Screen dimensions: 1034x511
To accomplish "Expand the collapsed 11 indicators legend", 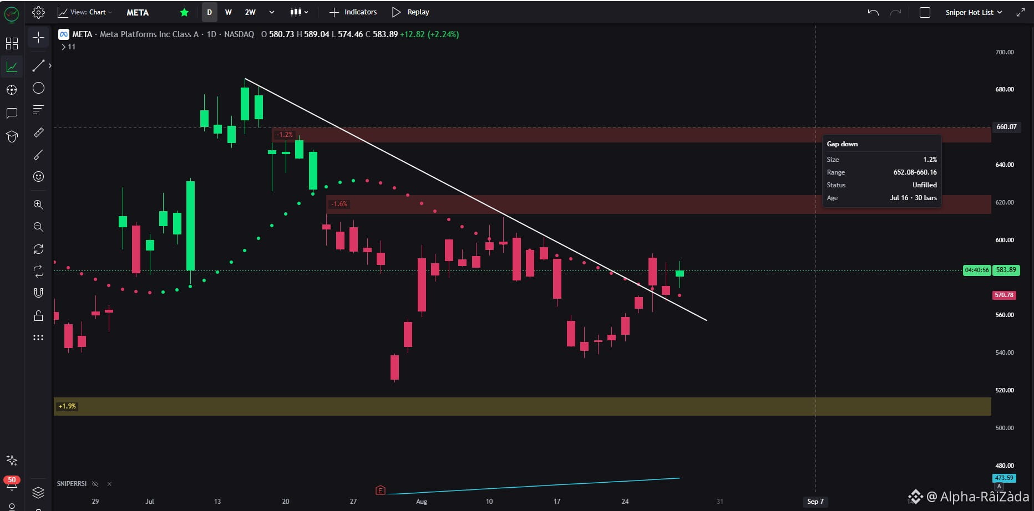I will coord(68,47).
